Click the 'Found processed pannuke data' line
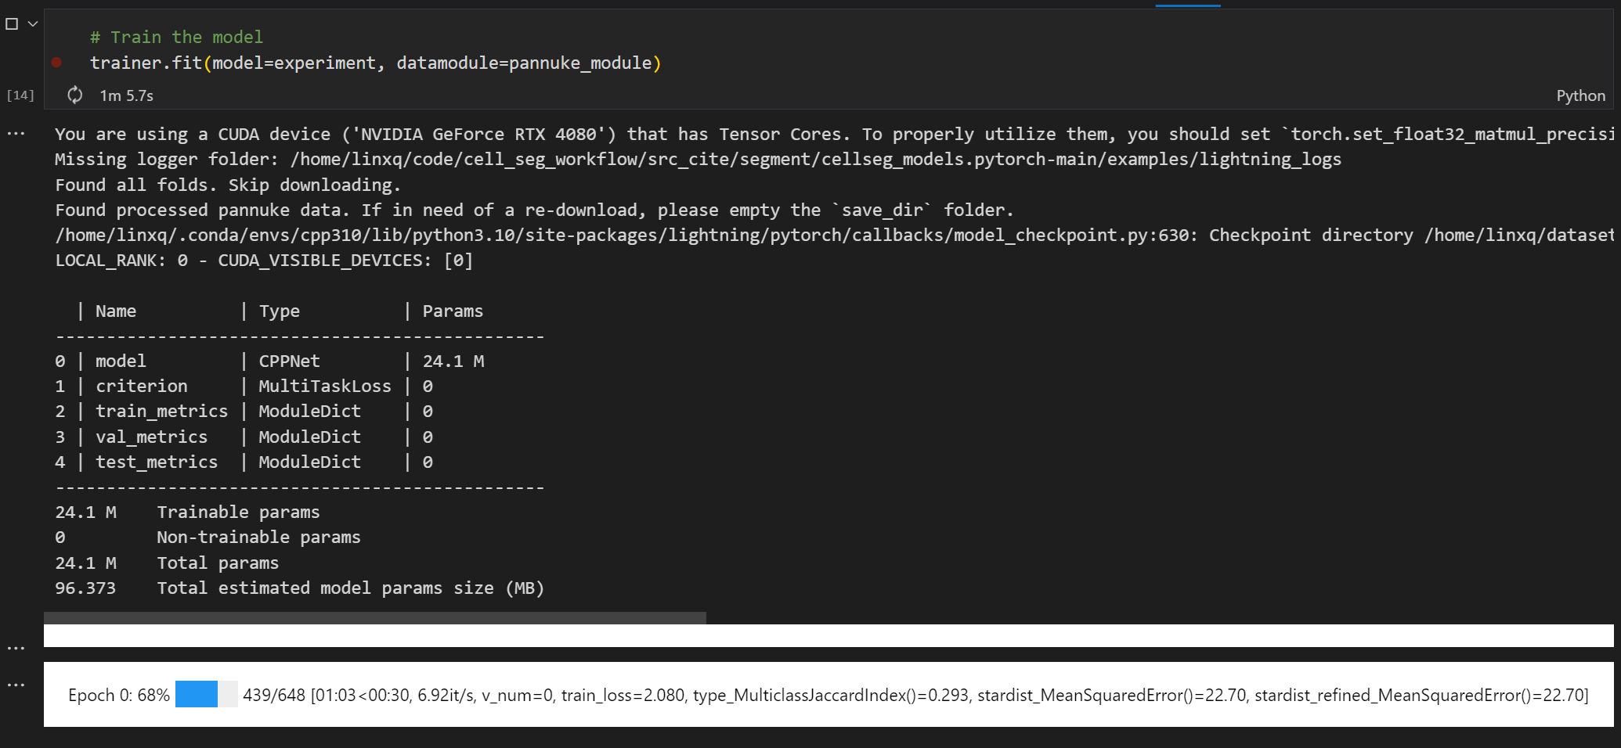Image resolution: width=1621 pixels, height=748 pixels. [x=534, y=210]
